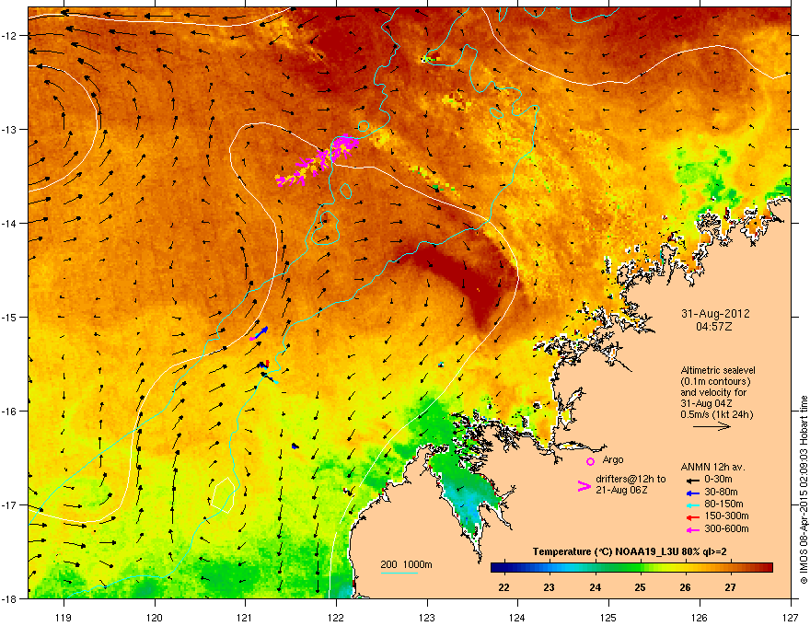Screen dimensions: 810x626
Task: Click the cyan 200 1000m depth contour legend line
Action: click(x=399, y=573)
